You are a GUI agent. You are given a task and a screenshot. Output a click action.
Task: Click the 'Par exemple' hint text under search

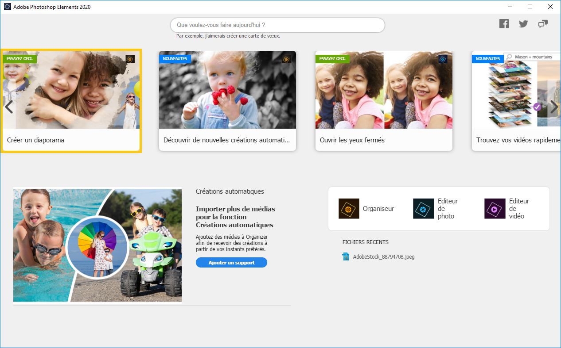pyautogui.click(x=228, y=36)
